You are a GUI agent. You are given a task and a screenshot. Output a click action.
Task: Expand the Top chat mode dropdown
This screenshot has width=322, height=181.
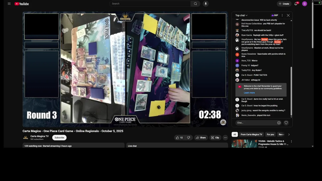coord(242,15)
